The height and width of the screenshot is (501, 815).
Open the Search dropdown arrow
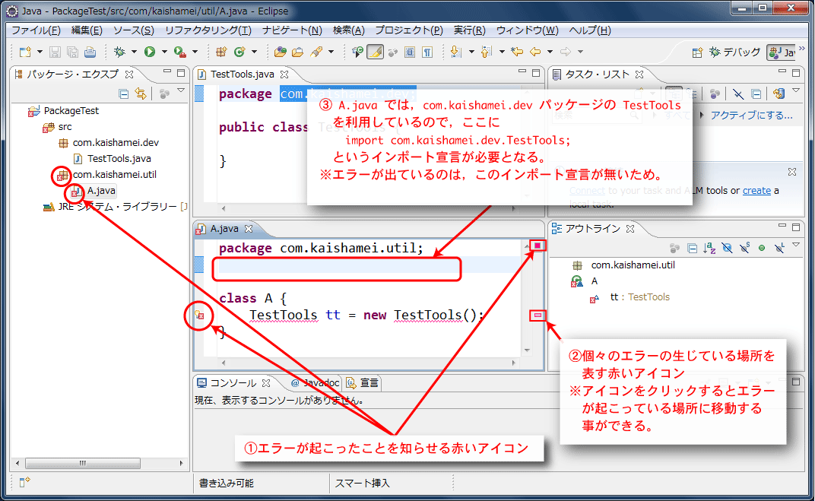click(x=331, y=52)
